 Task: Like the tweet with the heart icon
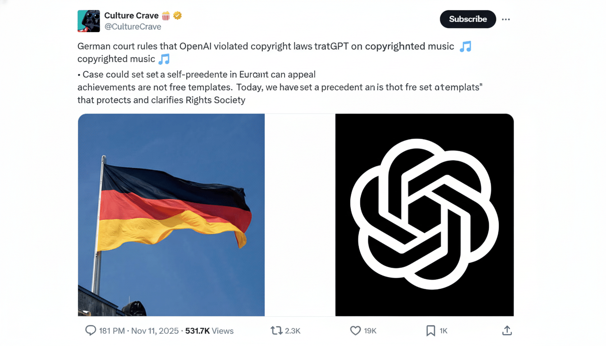[355, 331]
